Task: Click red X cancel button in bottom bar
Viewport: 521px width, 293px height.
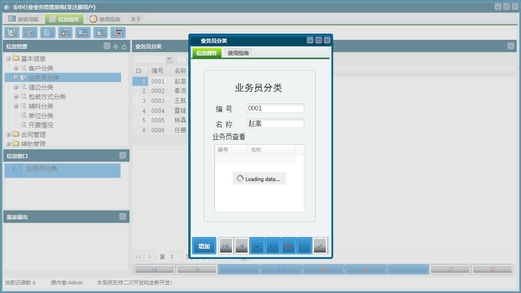Action: (492, 269)
